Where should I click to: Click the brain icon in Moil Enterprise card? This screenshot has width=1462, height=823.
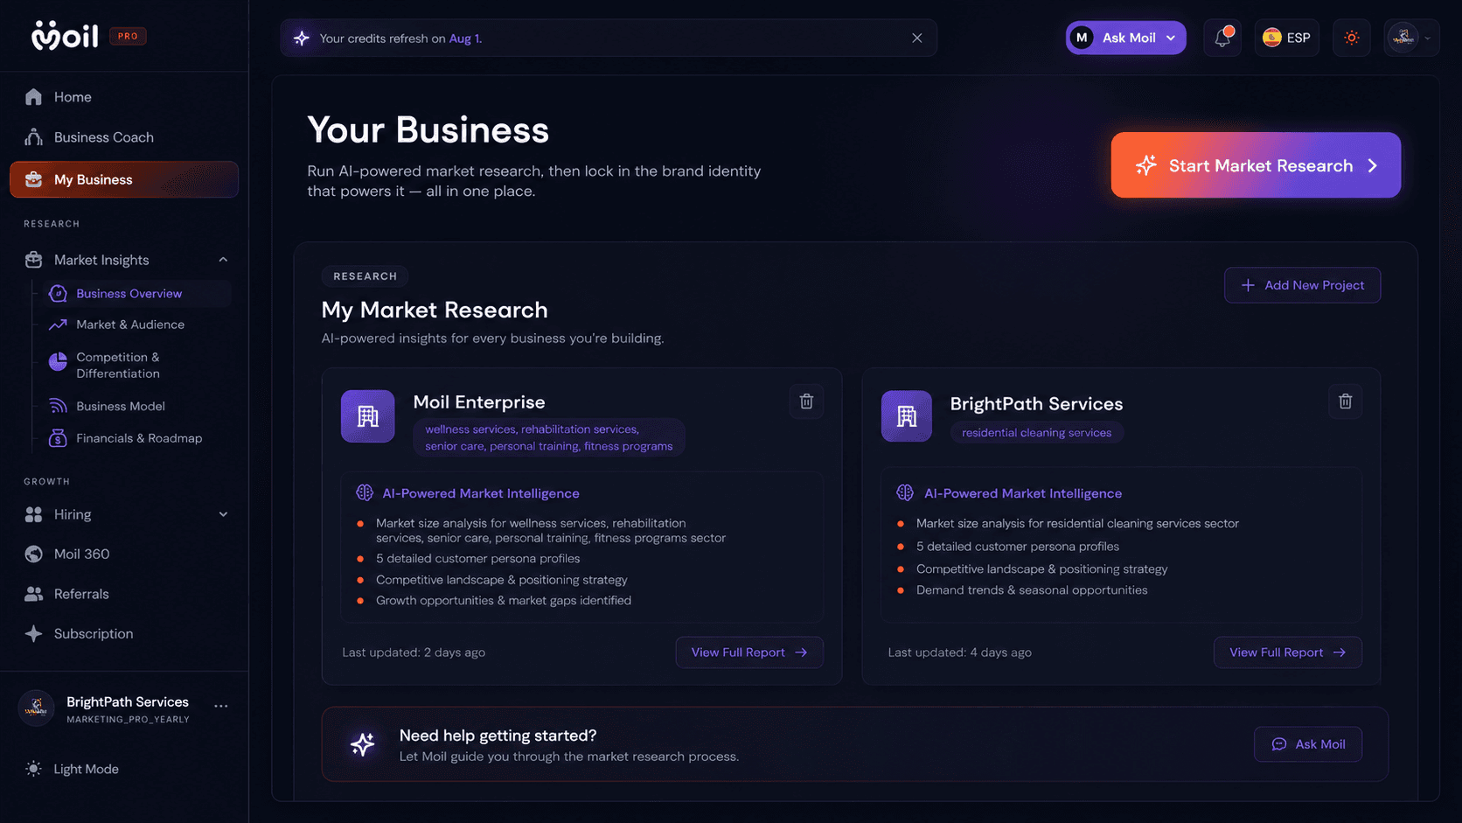click(365, 492)
